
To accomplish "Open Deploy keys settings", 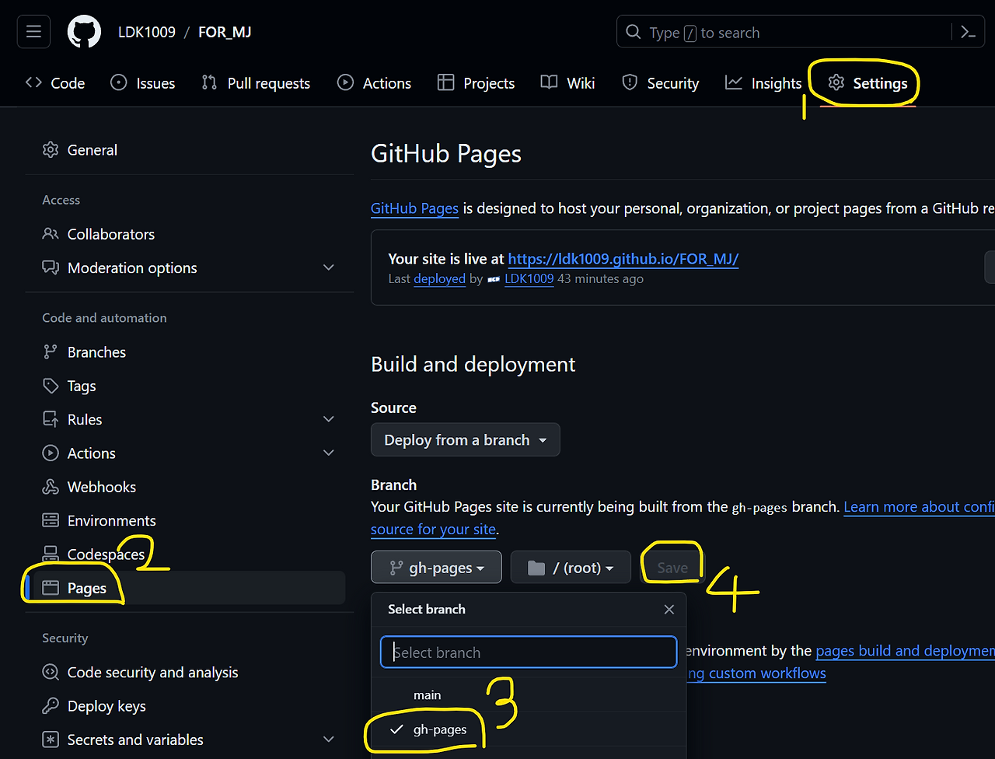I will pyautogui.click(x=105, y=706).
